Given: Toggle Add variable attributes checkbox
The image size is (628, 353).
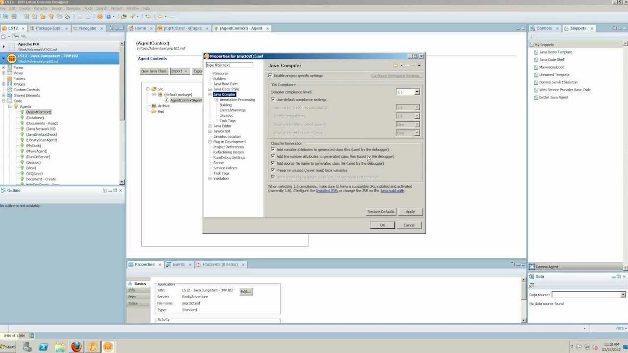Looking at the screenshot, I should tap(273, 150).
